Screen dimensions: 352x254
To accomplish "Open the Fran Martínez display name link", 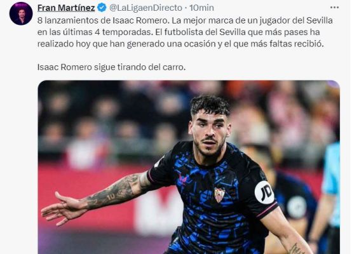I will tap(66, 8).
